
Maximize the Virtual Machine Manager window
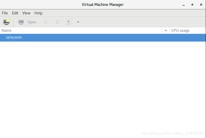click(192, 5)
